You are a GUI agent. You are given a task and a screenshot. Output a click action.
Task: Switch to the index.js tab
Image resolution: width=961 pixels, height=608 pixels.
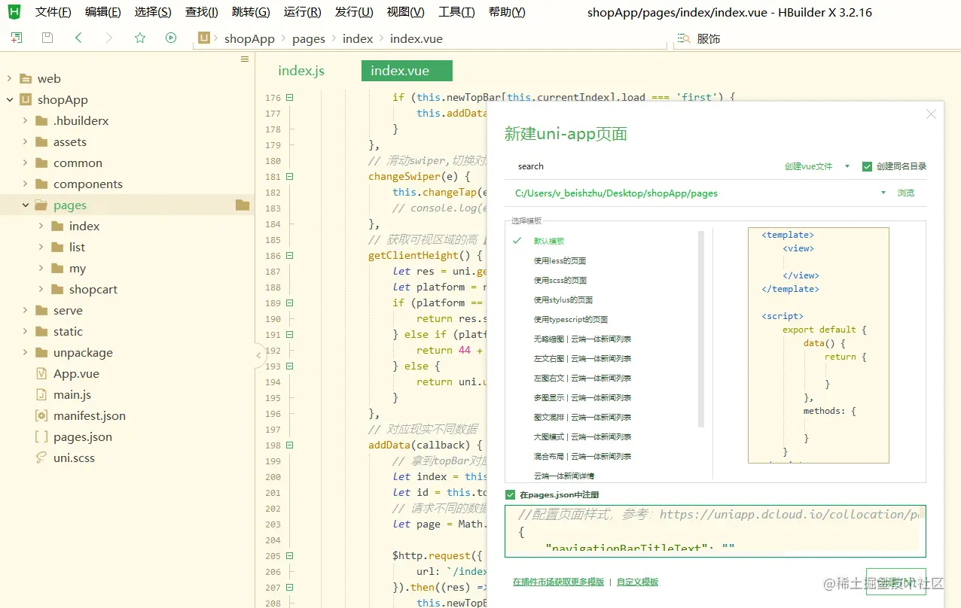(x=301, y=71)
